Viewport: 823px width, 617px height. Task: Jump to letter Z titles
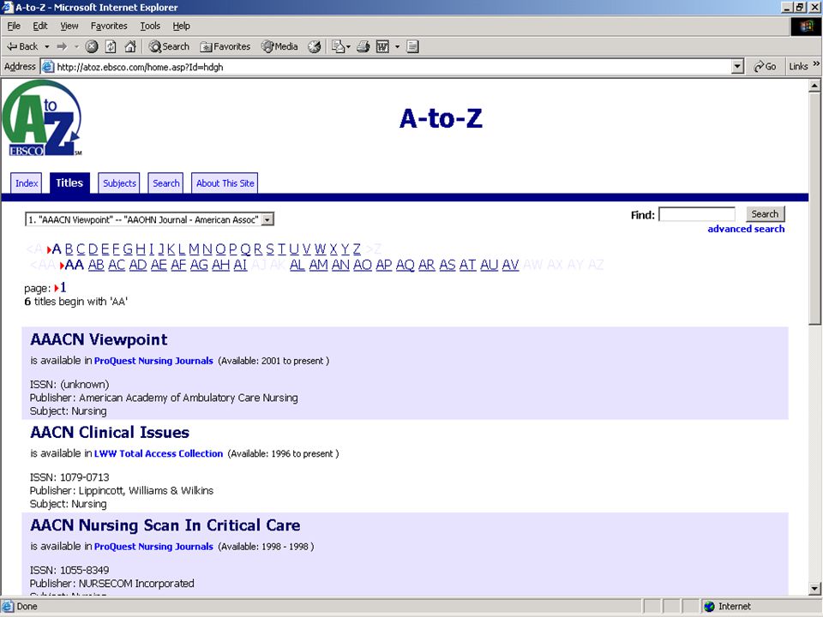point(357,249)
